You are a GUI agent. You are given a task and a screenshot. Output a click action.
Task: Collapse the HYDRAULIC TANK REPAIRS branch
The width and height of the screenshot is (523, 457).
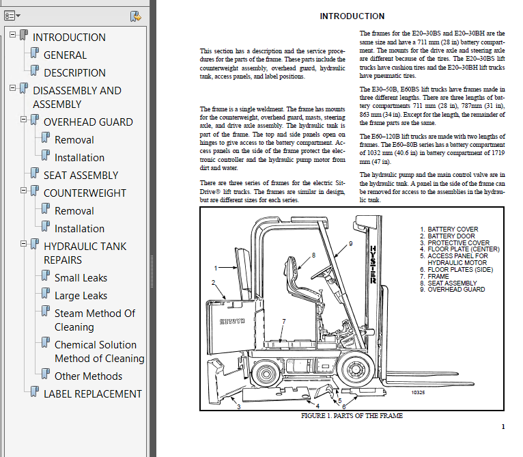(24, 244)
